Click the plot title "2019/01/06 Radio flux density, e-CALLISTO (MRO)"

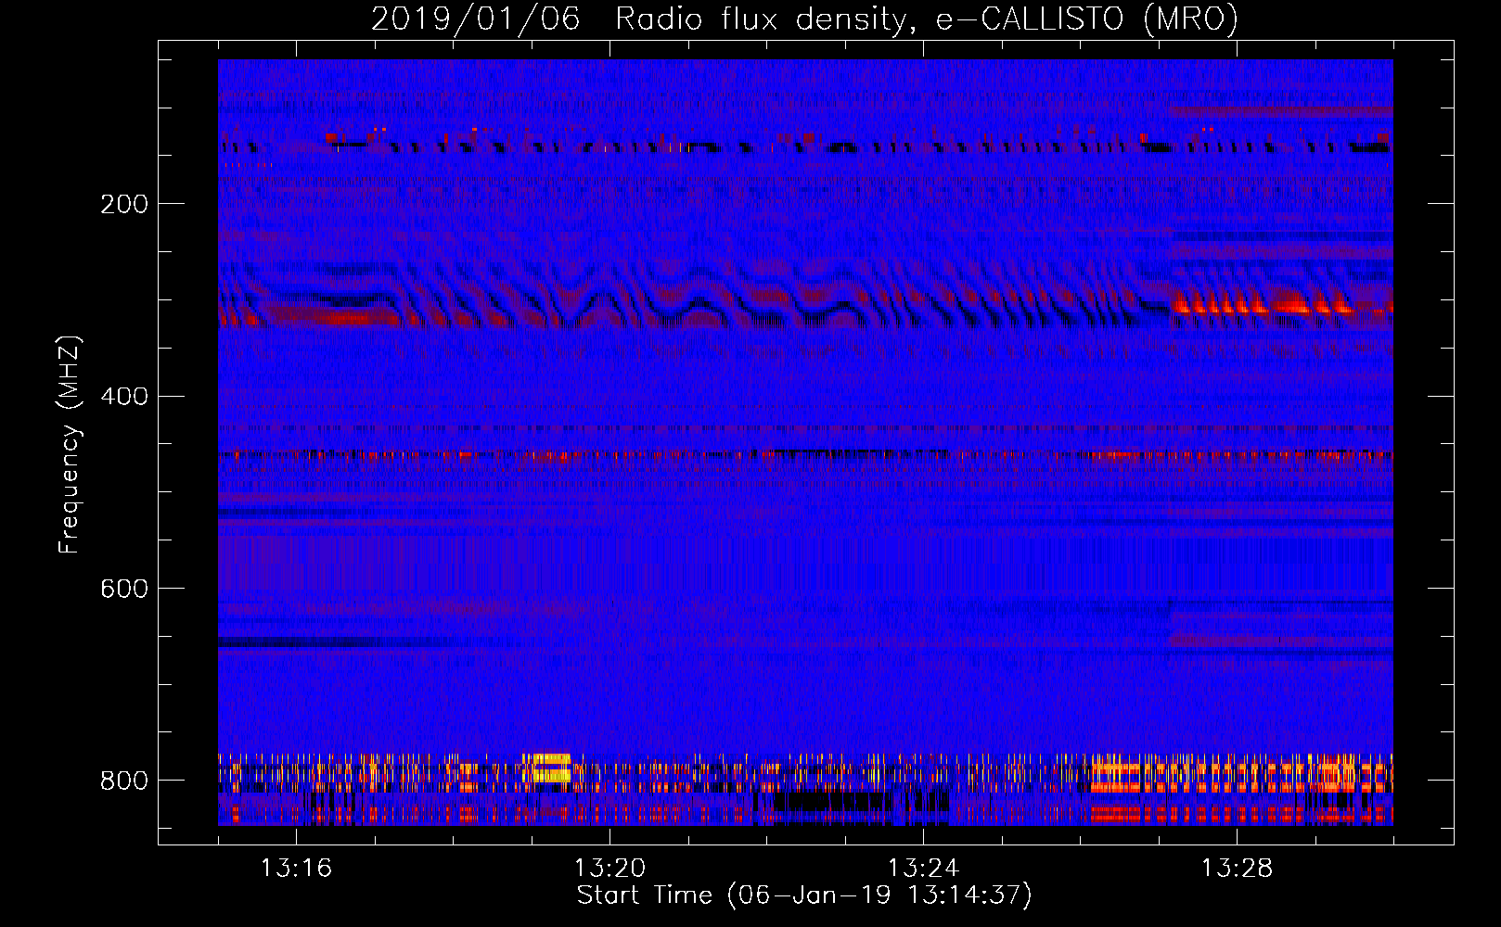(x=804, y=19)
